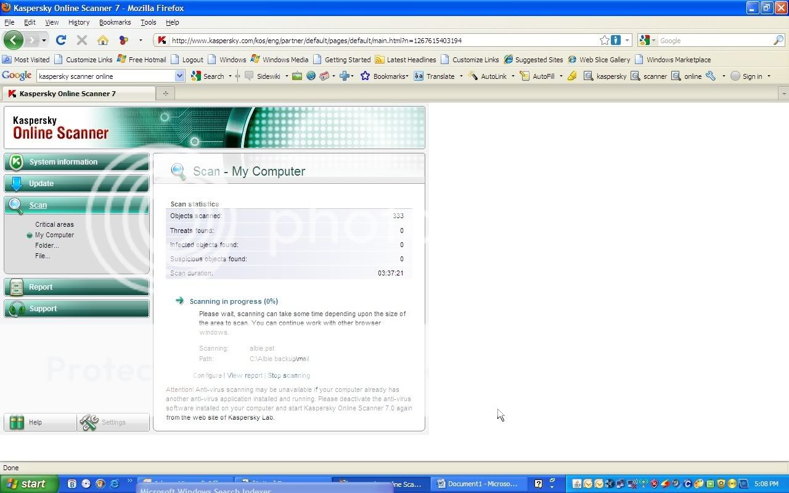Open the AutoFill dropdown arrow
Screen dimensions: 789x493
(x=561, y=76)
